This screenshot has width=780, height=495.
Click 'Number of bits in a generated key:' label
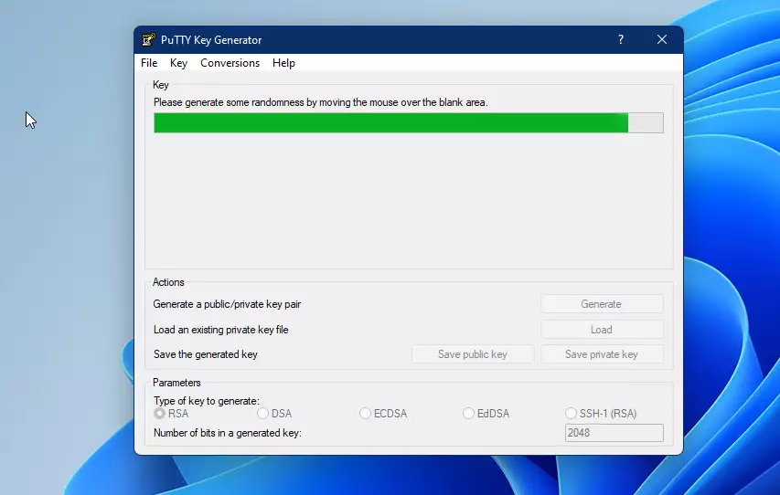click(228, 433)
